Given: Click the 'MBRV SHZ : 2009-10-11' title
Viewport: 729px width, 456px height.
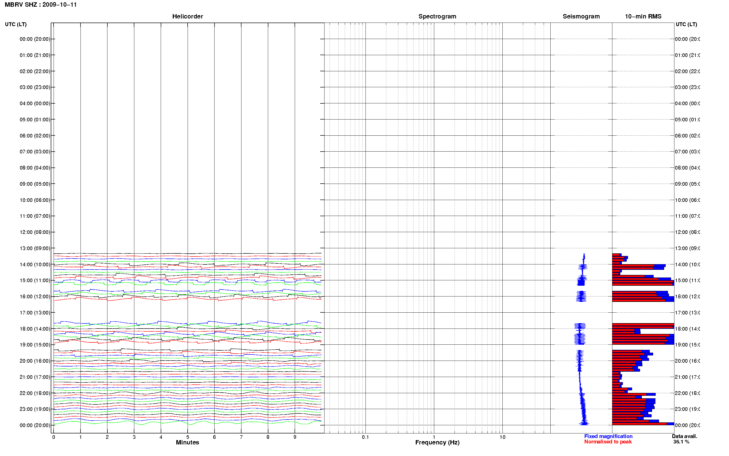Looking at the screenshot, I should coord(41,5).
